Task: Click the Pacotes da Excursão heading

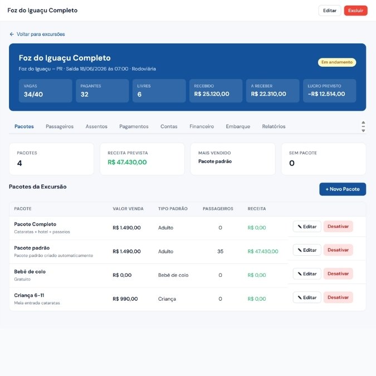Action: pos(38,187)
